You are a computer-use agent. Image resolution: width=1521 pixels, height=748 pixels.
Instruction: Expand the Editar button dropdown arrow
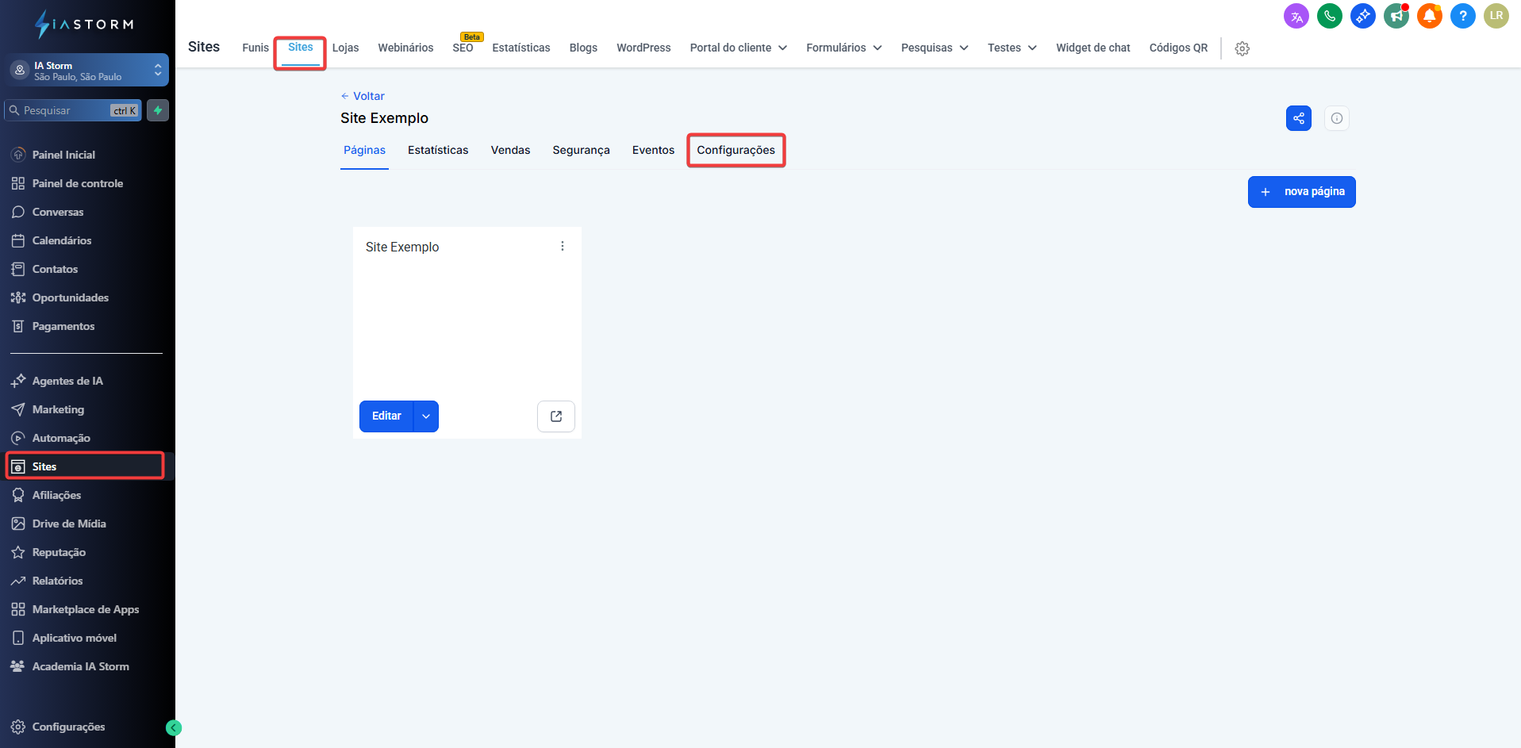pyautogui.click(x=426, y=416)
